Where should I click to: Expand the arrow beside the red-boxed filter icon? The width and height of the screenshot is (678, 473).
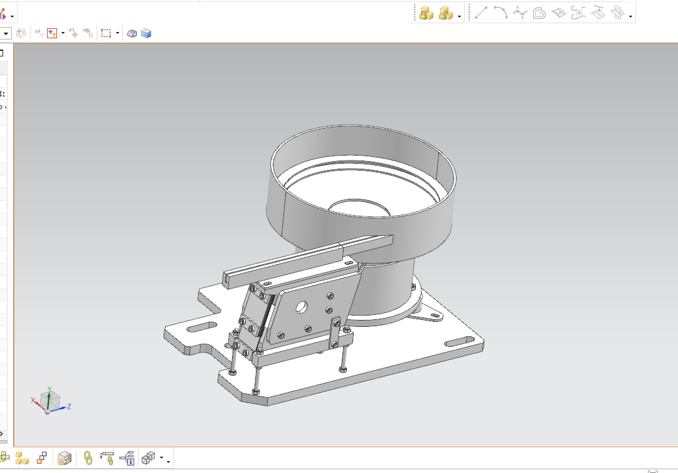coord(63,33)
